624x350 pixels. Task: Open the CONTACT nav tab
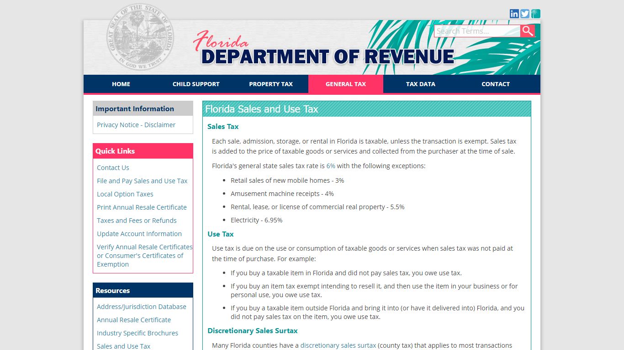pyautogui.click(x=496, y=84)
